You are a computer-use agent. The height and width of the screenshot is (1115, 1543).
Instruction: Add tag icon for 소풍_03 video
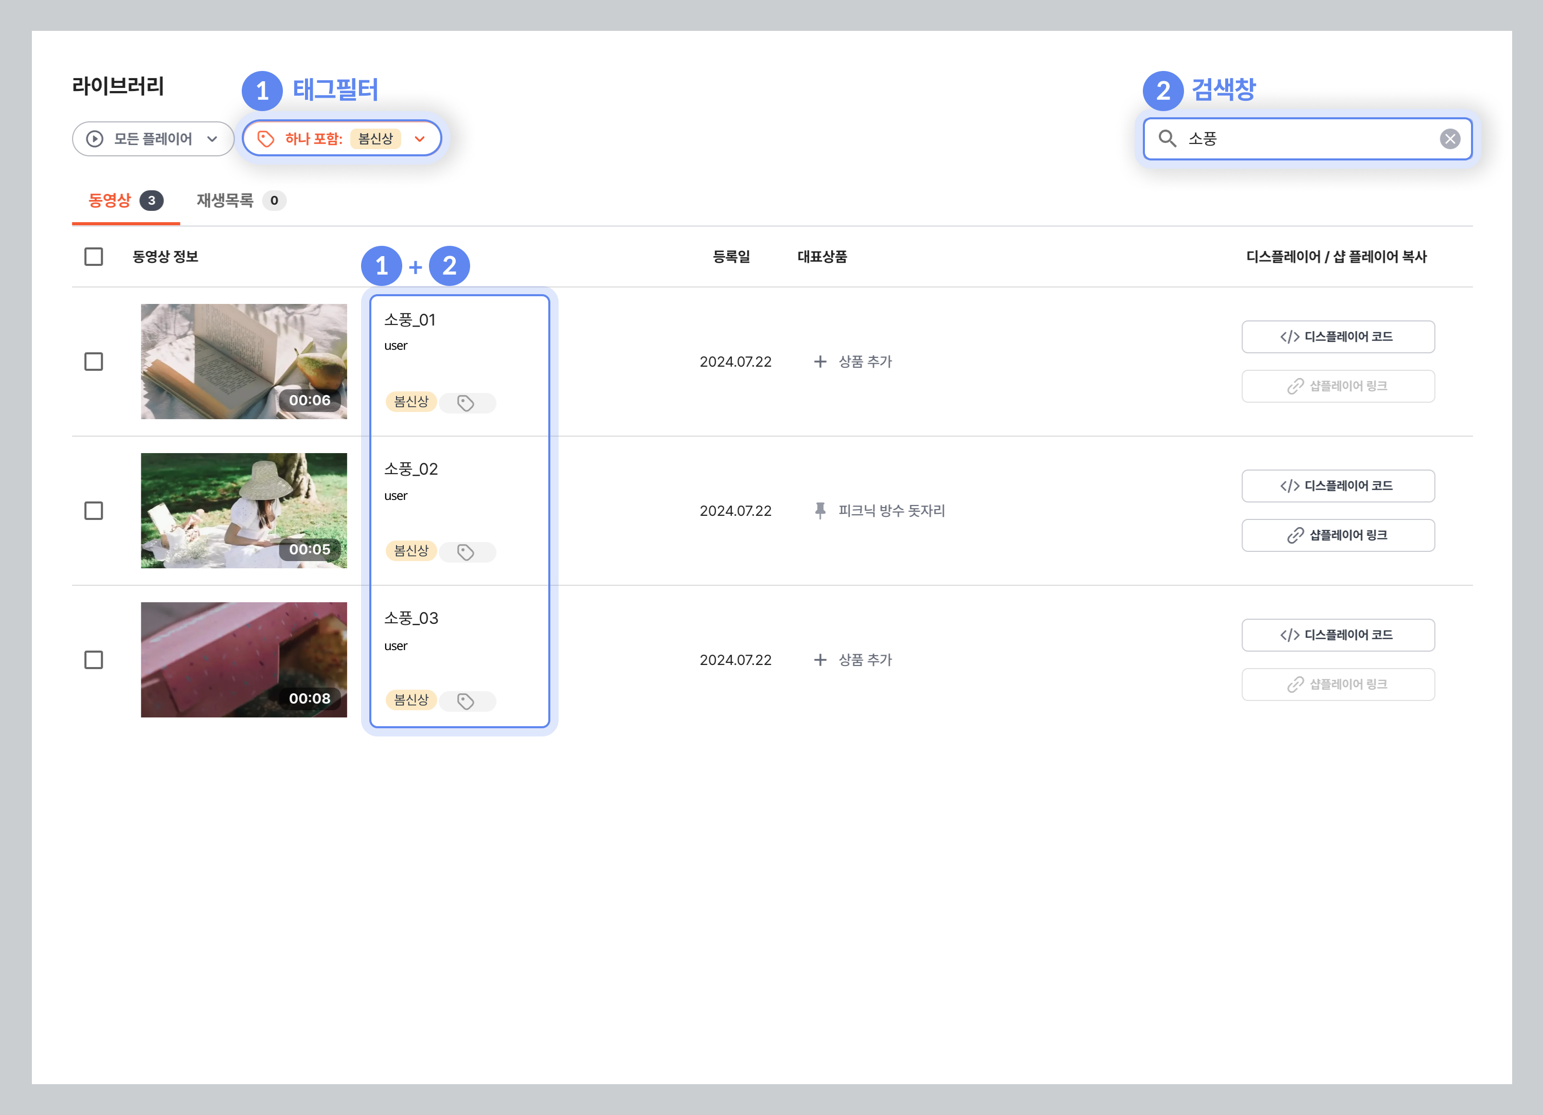coord(467,700)
